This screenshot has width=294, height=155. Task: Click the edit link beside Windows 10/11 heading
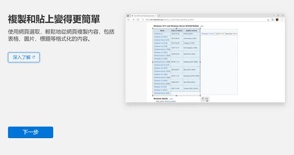(202, 26)
